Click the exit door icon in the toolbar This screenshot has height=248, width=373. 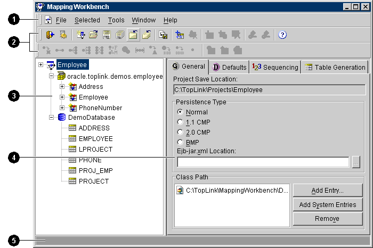pos(50,35)
